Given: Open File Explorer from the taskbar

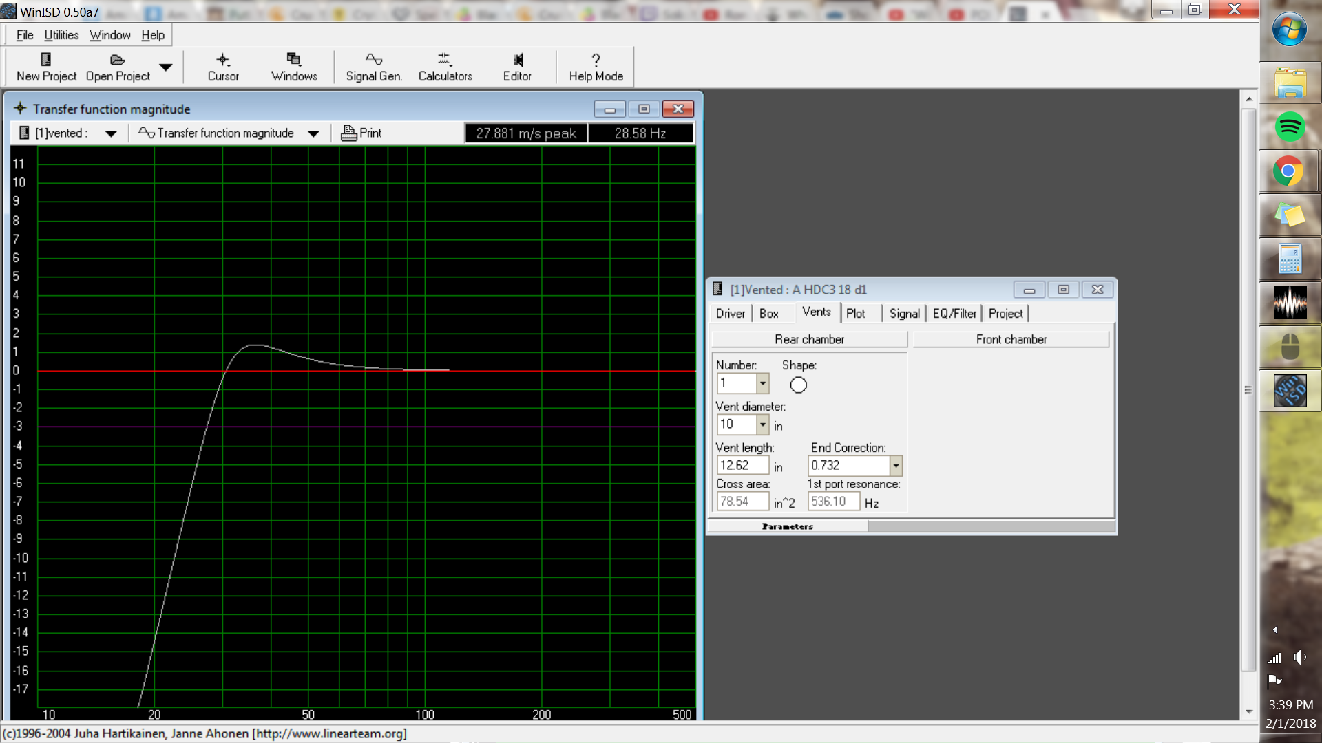Looking at the screenshot, I should pyautogui.click(x=1290, y=83).
